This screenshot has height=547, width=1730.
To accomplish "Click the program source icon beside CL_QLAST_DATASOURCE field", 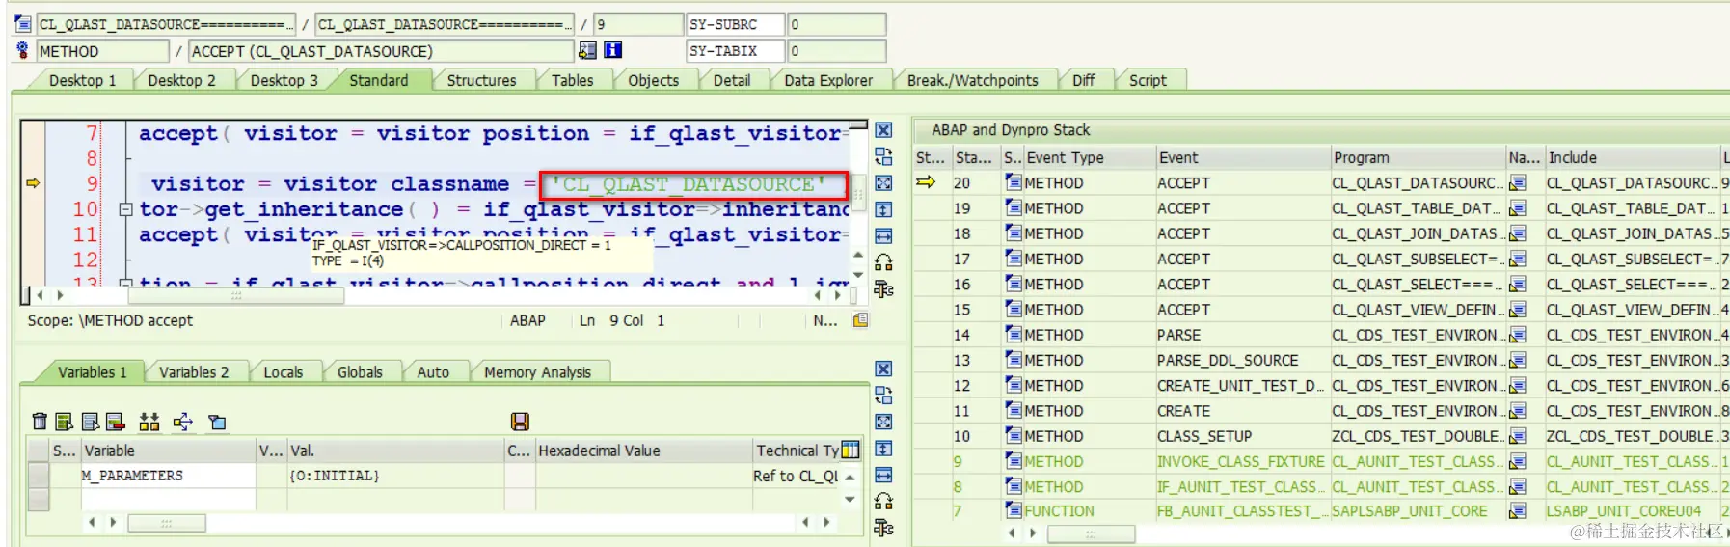I will point(23,24).
